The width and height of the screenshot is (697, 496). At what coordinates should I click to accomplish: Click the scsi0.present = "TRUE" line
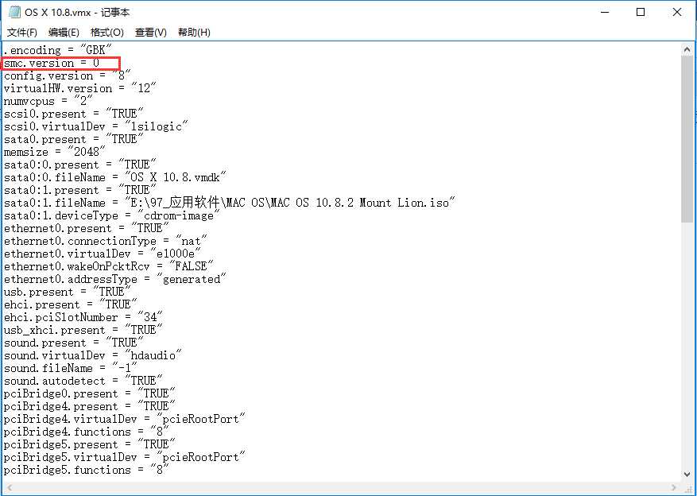(x=74, y=114)
